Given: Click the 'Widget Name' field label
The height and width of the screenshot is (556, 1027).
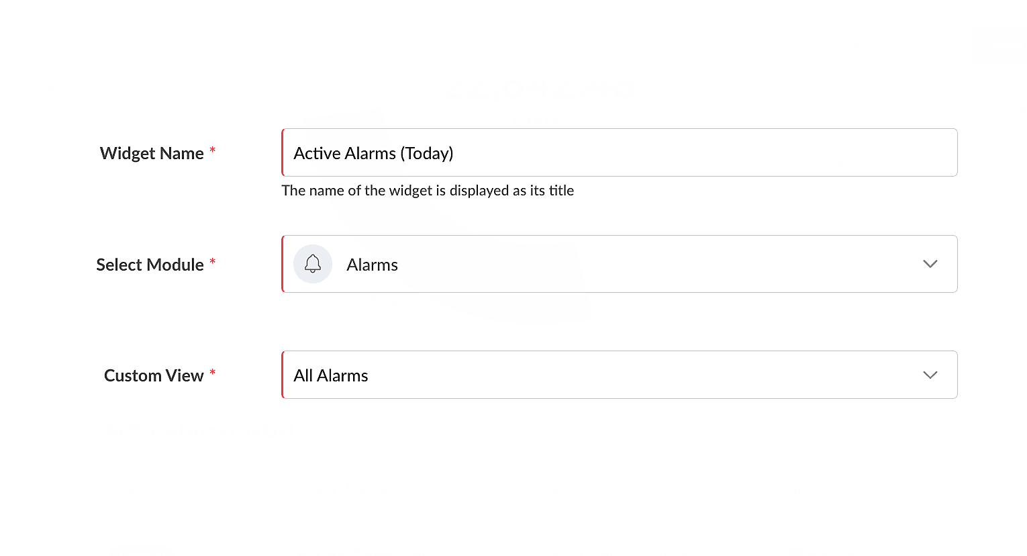Looking at the screenshot, I should (152, 153).
